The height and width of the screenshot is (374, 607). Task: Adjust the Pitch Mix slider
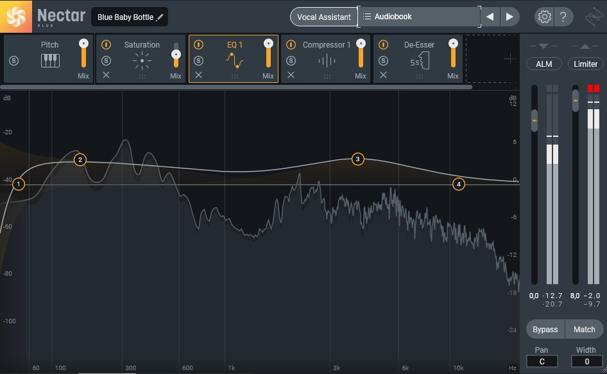83,54
